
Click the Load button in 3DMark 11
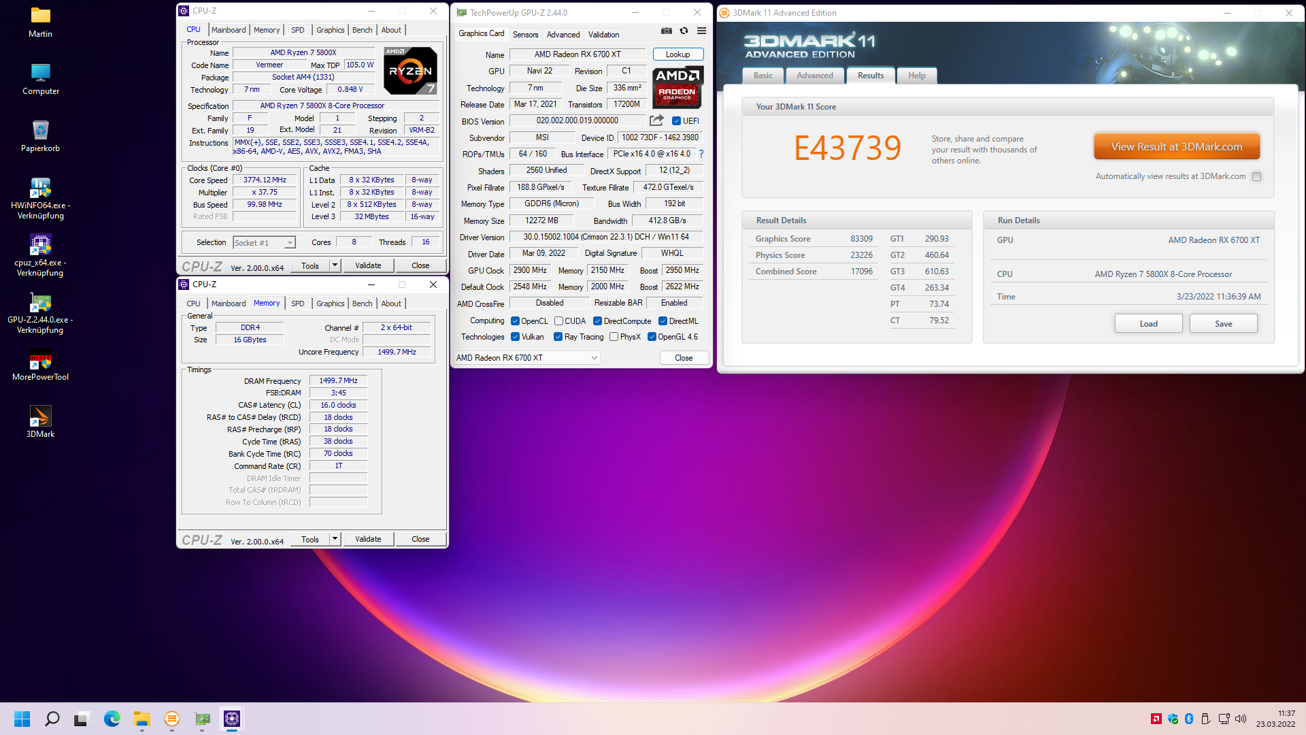pyautogui.click(x=1148, y=323)
